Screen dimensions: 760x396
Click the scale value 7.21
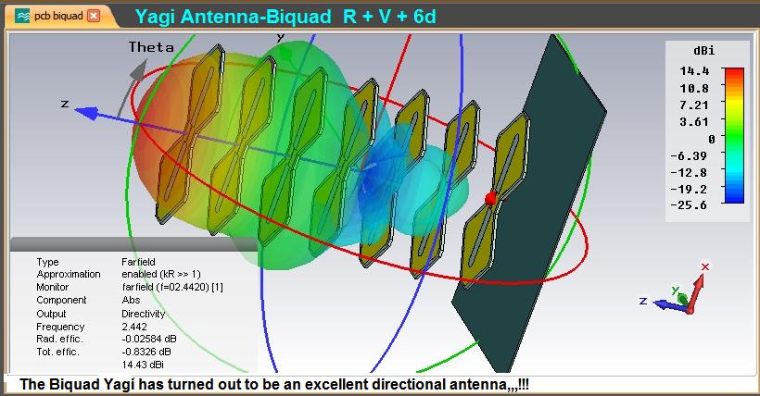coord(694,105)
